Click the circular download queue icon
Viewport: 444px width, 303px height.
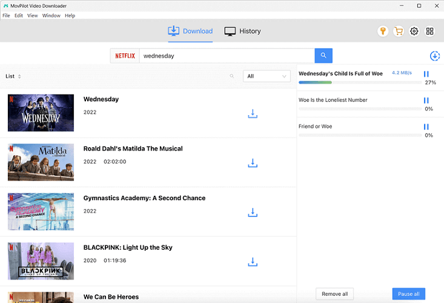click(435, 56)
